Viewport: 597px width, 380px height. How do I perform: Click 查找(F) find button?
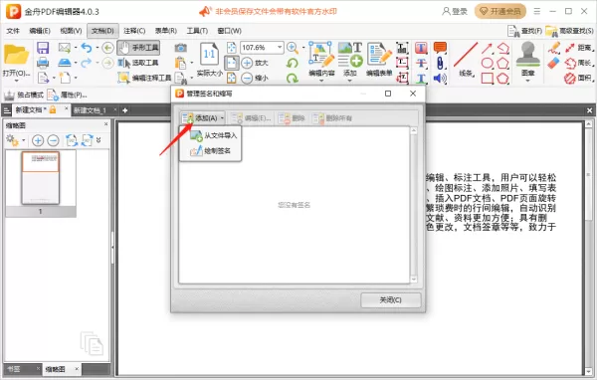525,31
